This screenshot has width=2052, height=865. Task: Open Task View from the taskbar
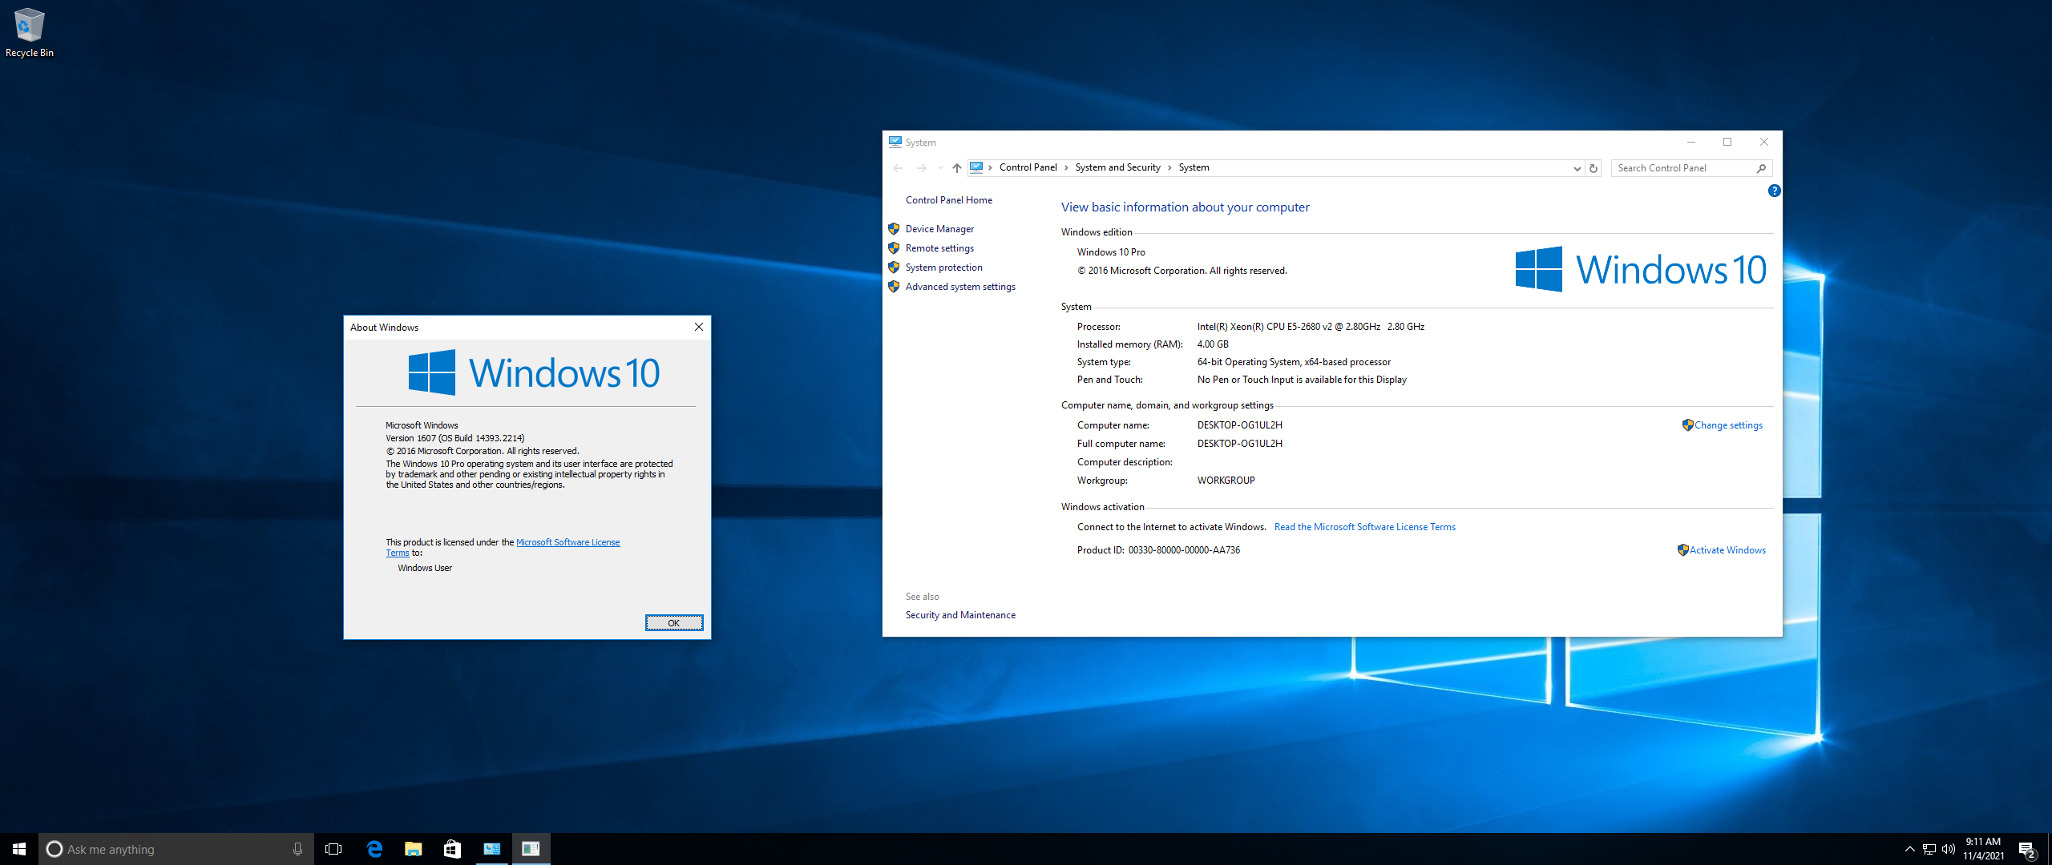click(333, 849)
